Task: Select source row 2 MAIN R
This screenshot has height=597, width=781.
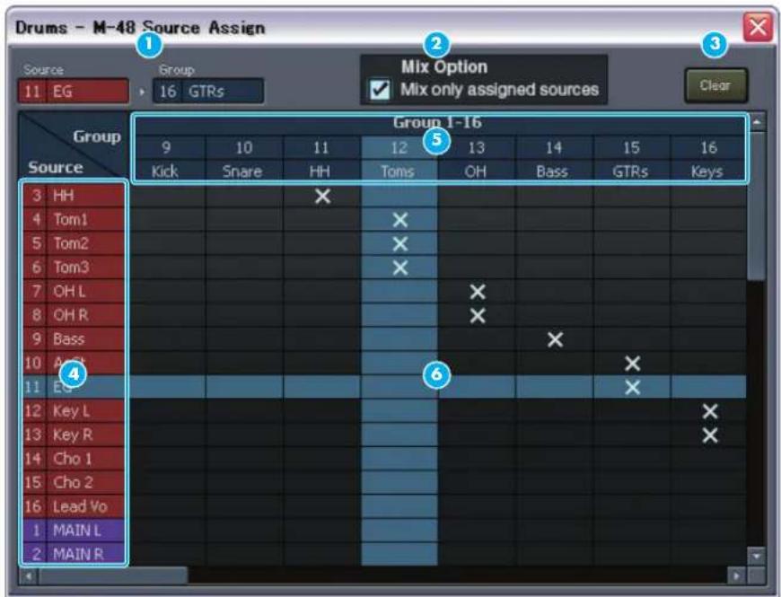Action: pos(74,554)
